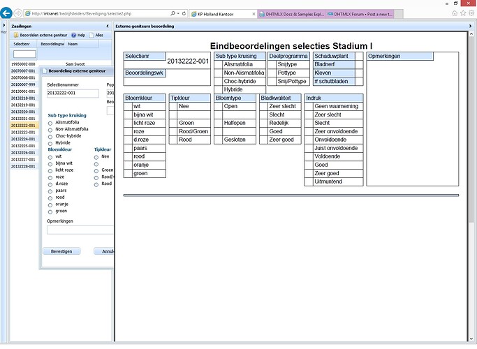
Task: Sort by the Selectienr column header
Action: 24,44
